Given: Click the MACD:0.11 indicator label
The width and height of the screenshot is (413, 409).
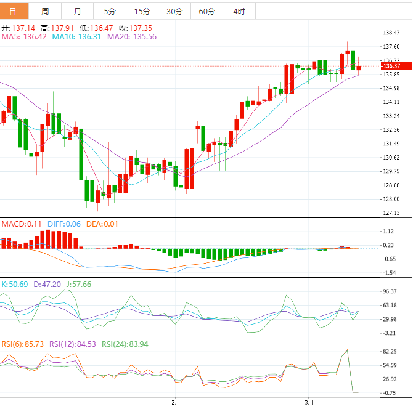Looking at the screenshot, I should click(22, 224).
